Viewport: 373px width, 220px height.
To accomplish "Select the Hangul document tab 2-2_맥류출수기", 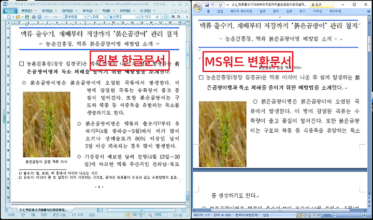I will click(x=44, y=210).
